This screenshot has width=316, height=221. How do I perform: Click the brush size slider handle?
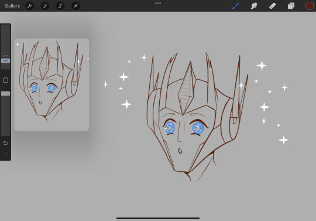pos(5,60)
